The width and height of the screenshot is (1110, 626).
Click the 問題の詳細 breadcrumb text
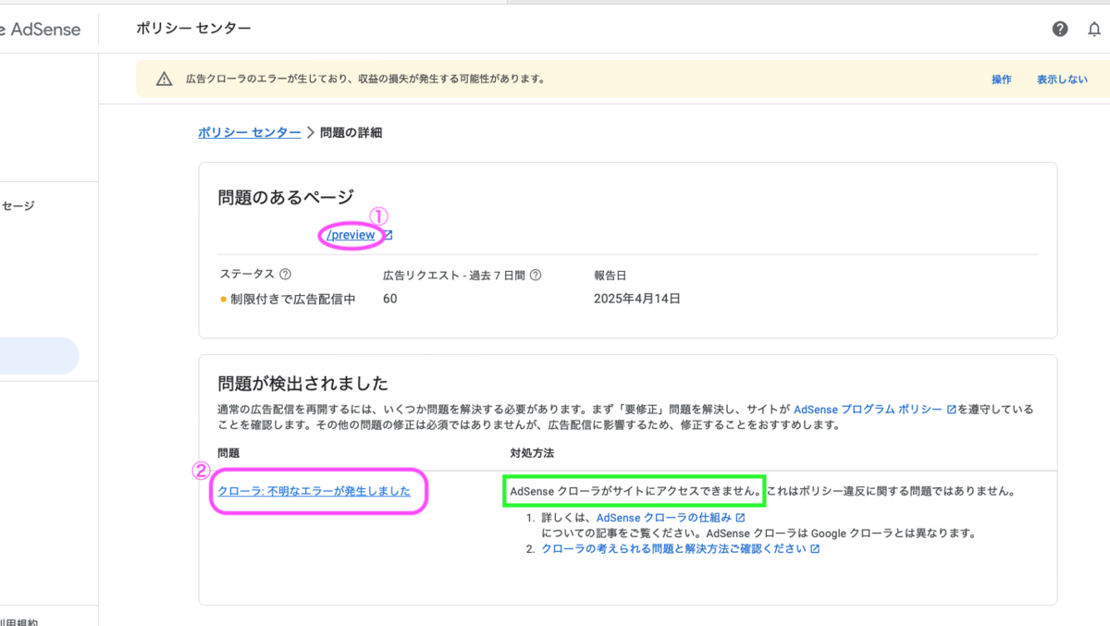(351, 132)
